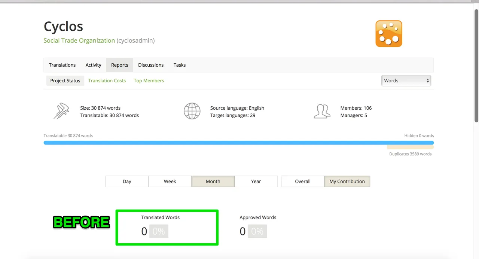Click the 'Target languages: 29' text
The image size is (479, 259).
[233, 115]
